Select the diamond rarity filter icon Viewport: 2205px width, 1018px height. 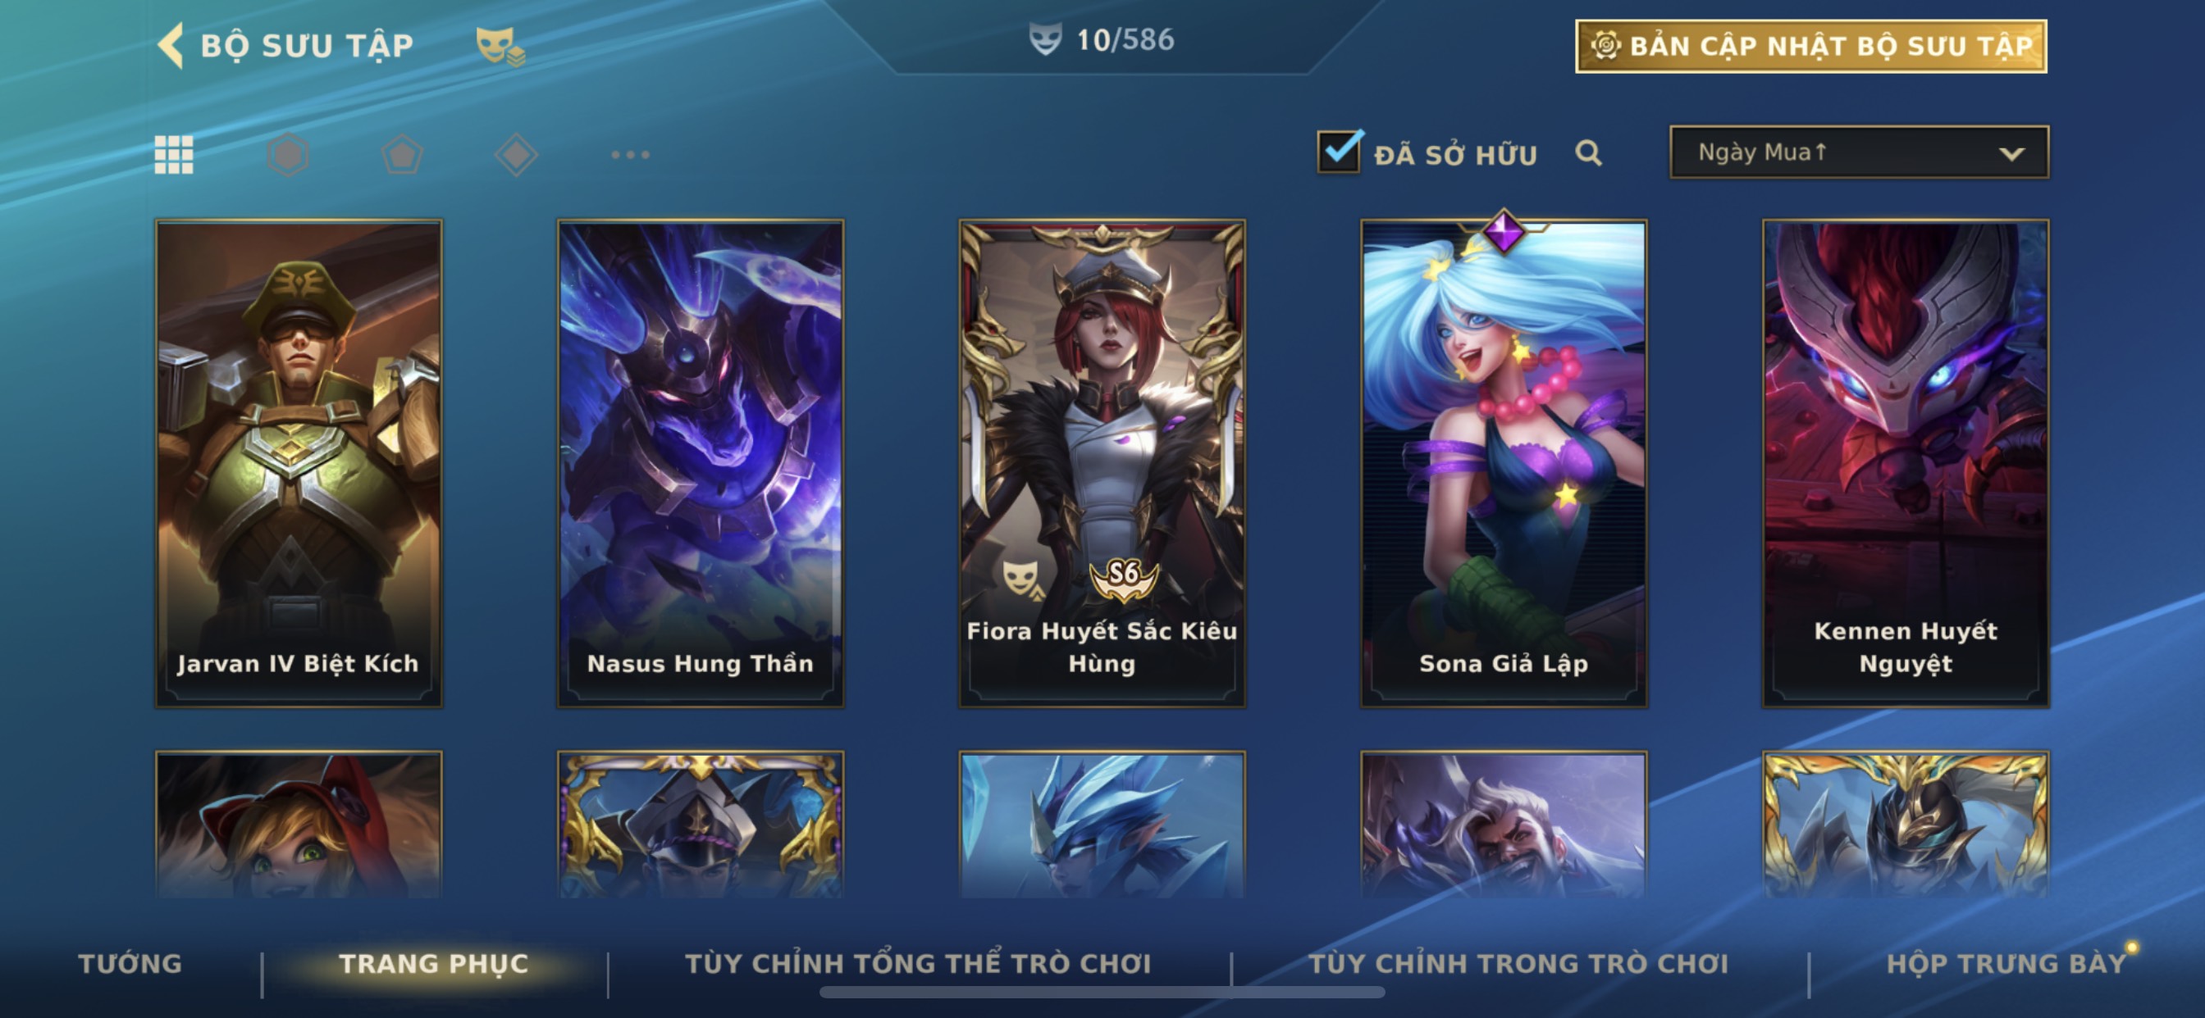[x=516, y=155]
